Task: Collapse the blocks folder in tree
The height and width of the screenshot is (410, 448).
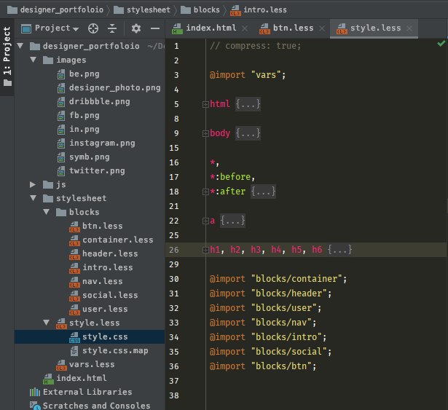Action: coord(47,212)
